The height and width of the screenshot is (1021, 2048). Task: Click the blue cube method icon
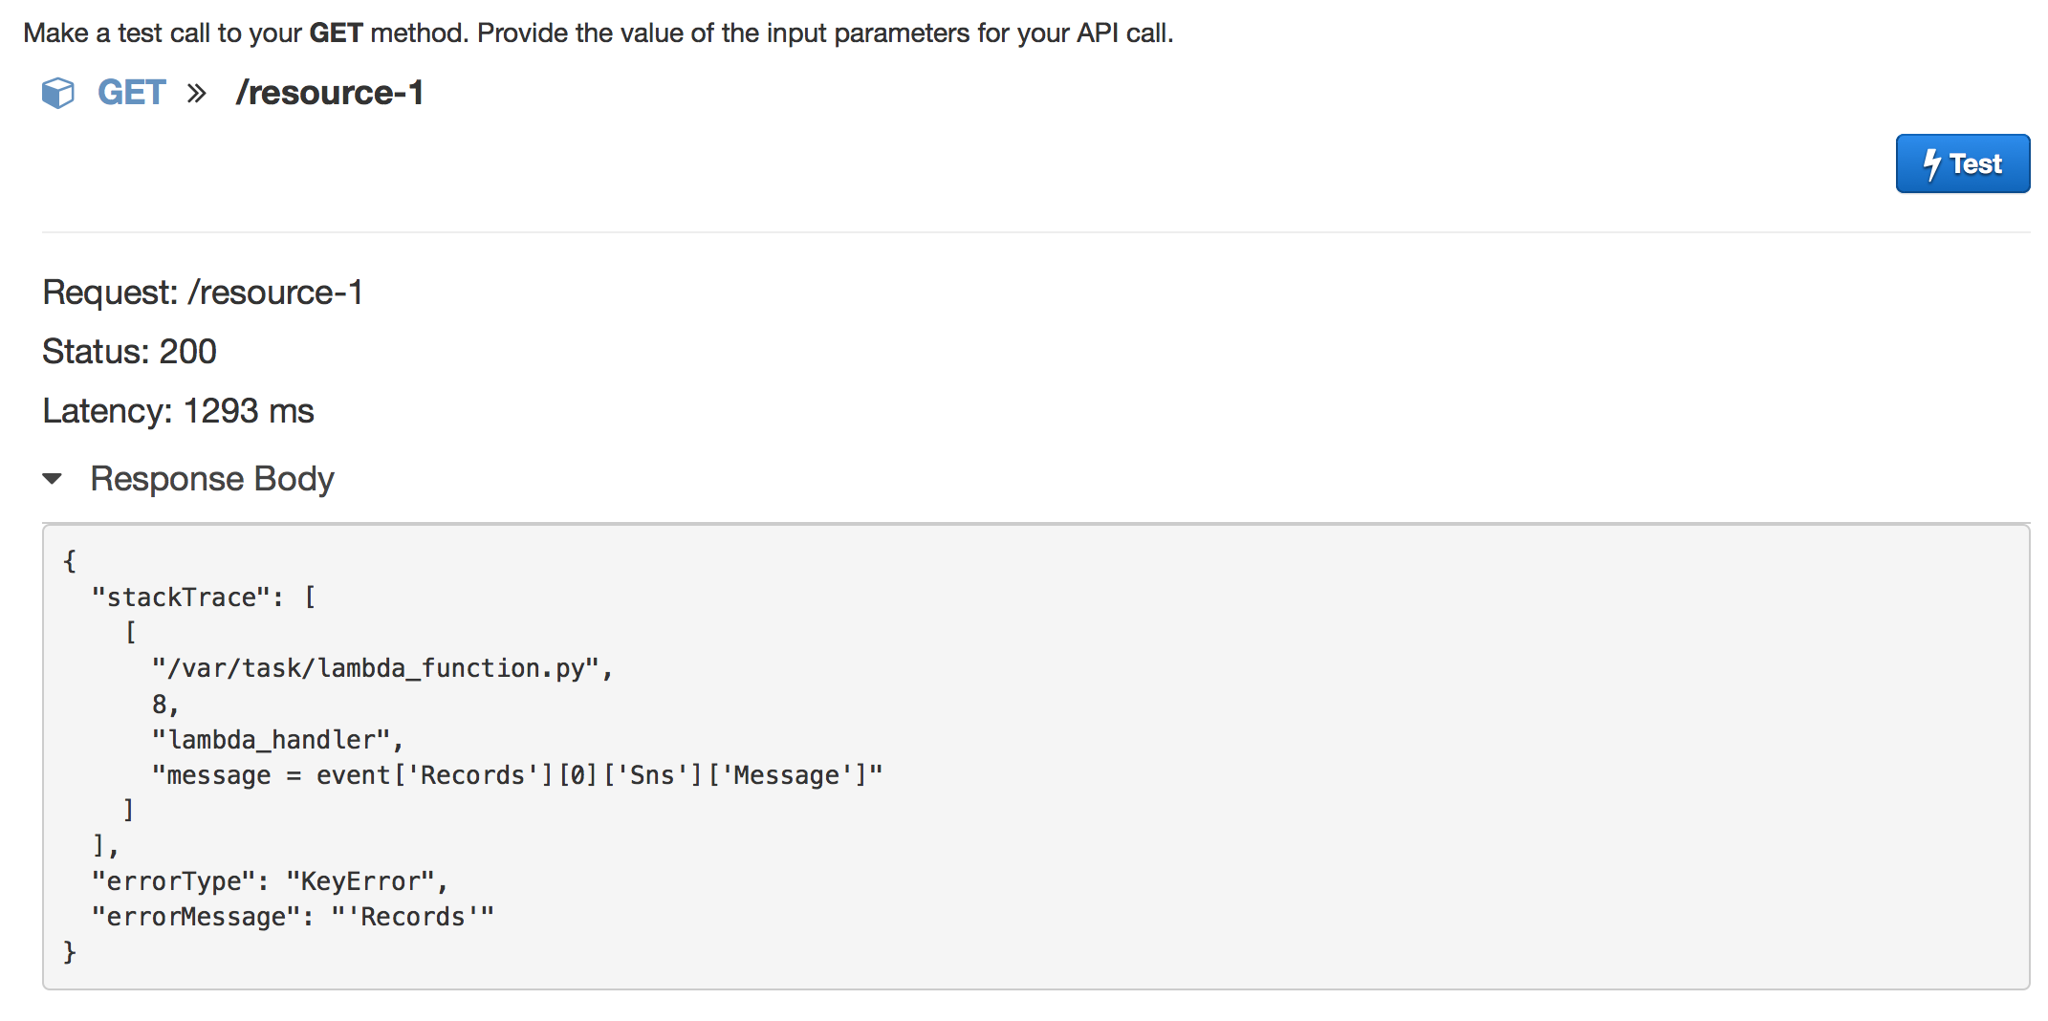pos(57,93)
